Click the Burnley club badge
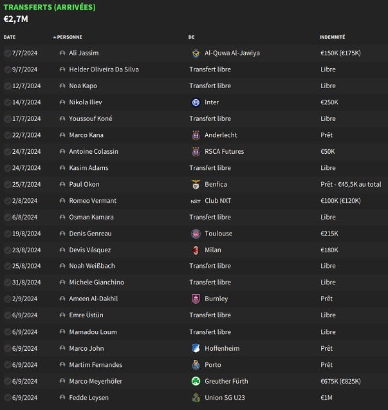The width and height of the screenshot is (388, 410). click(x=196, y=299)
